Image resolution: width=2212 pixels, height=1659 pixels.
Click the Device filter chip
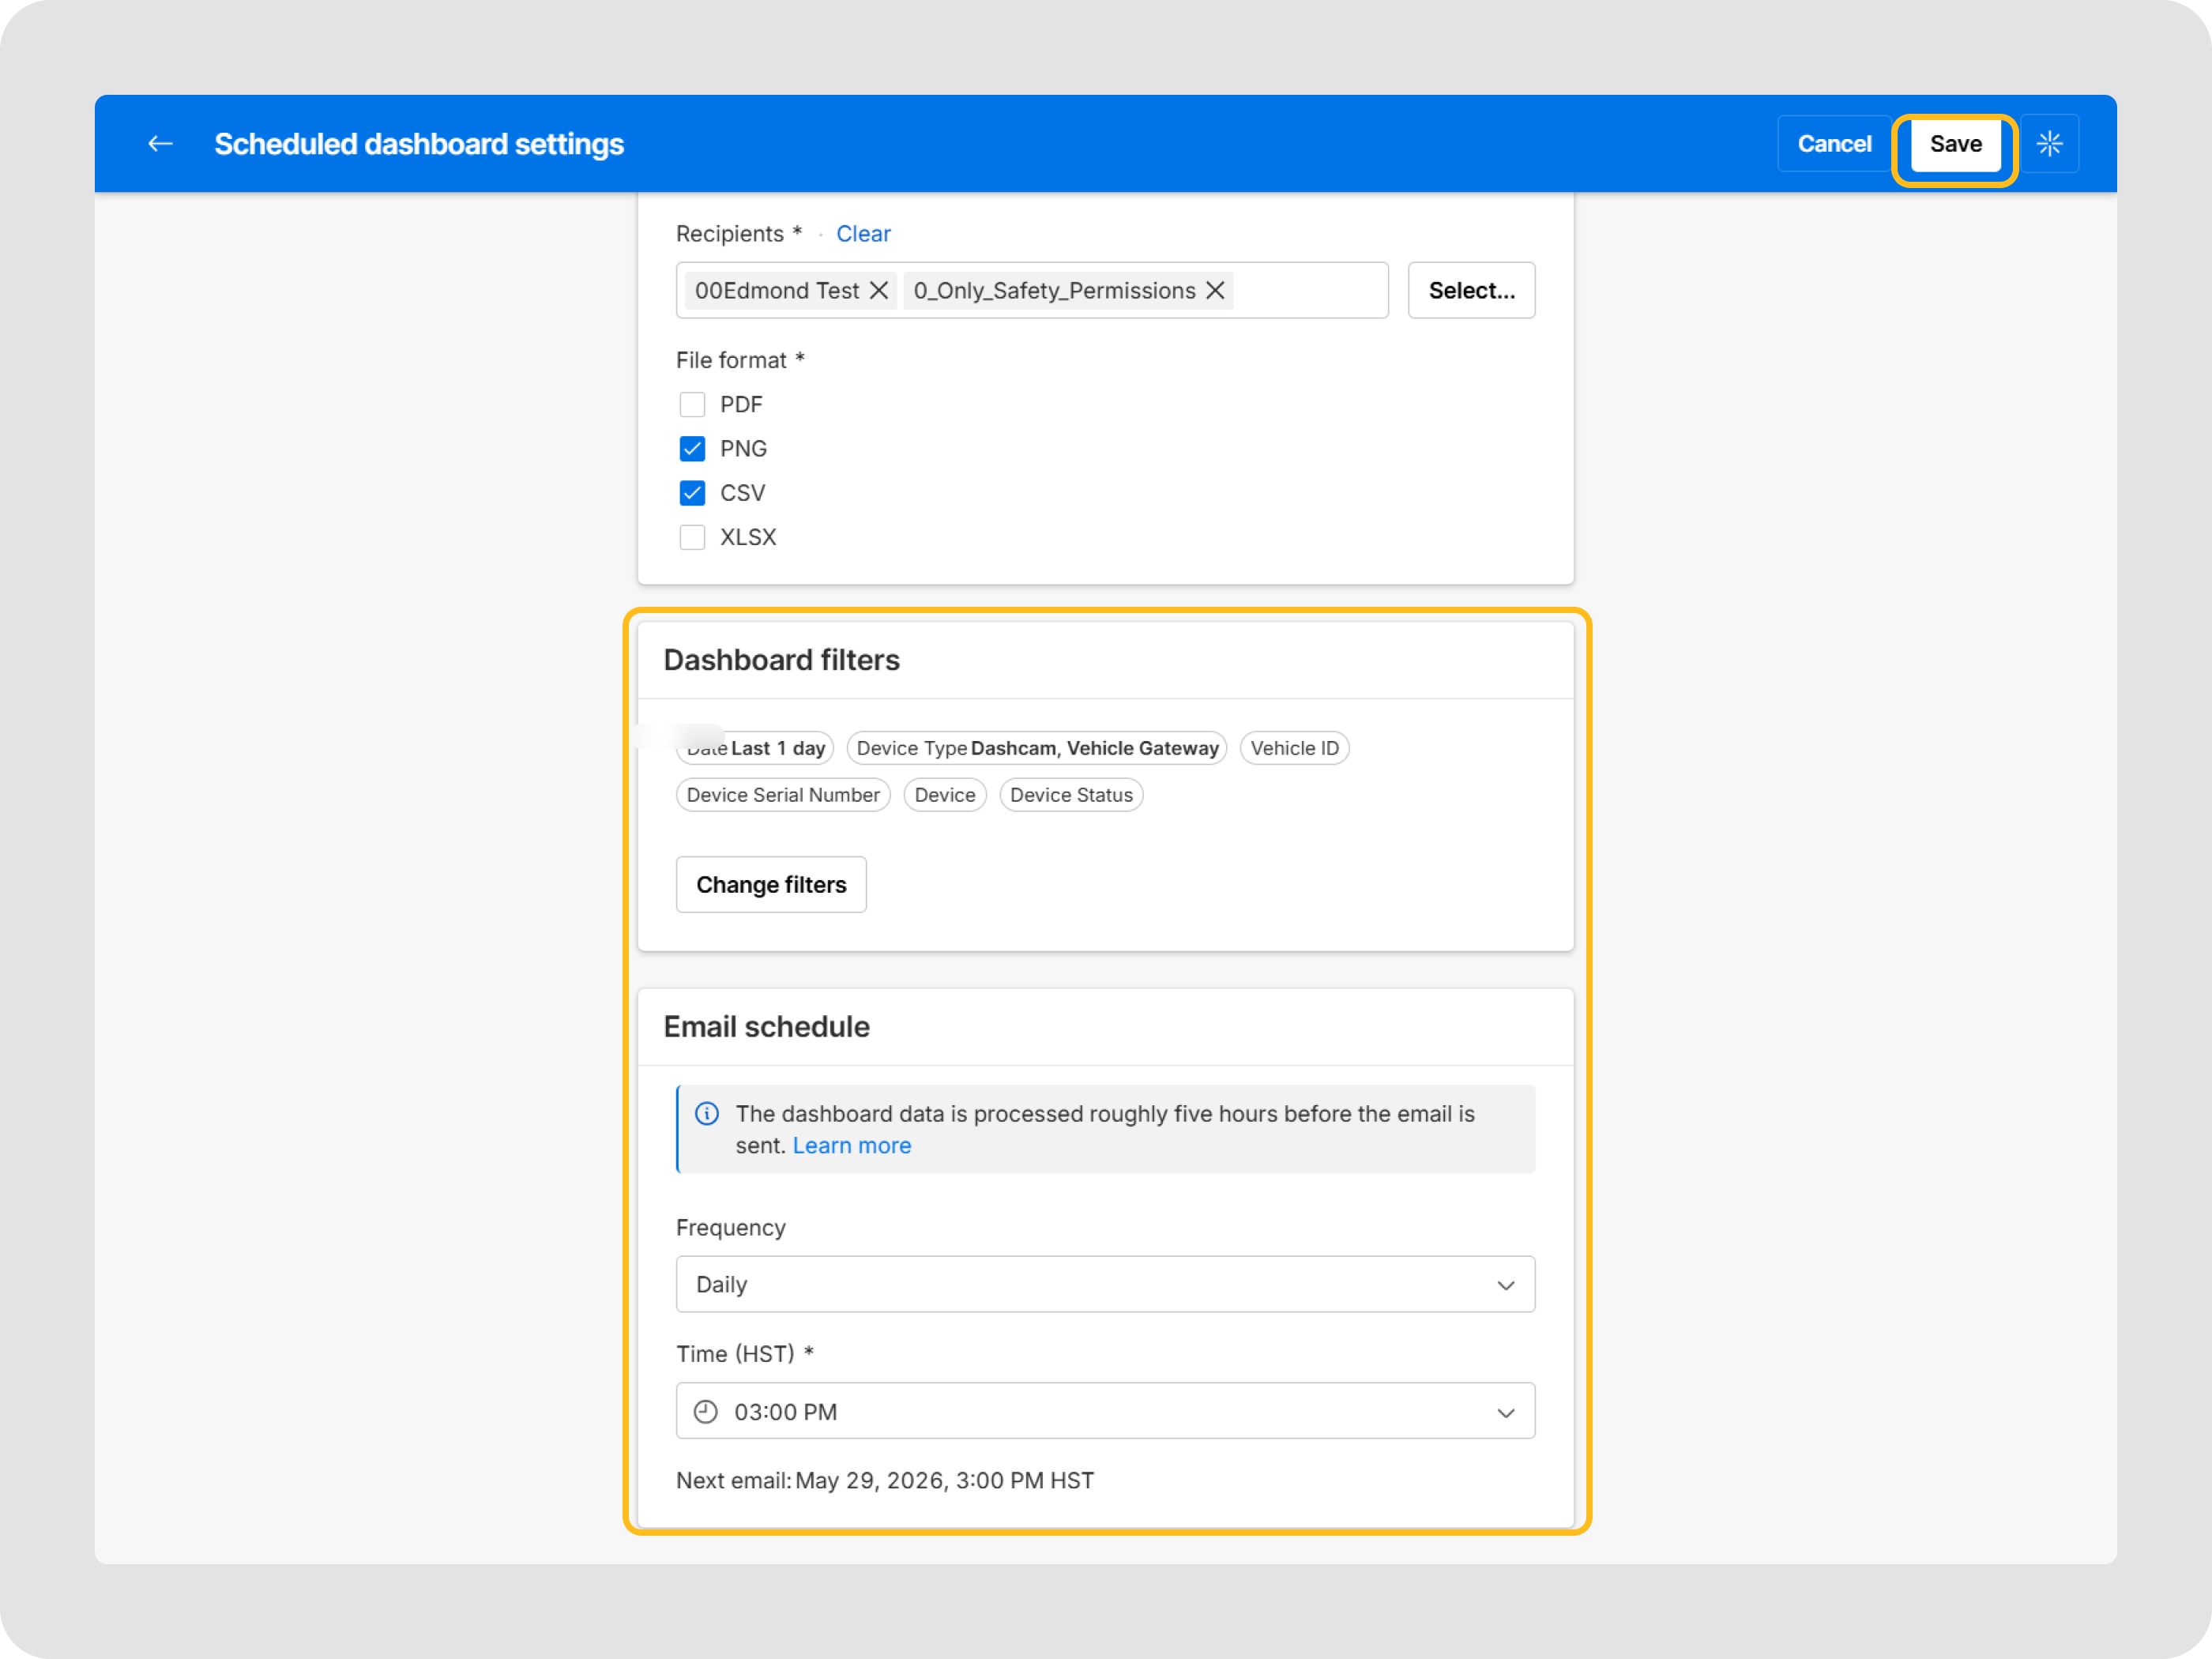tap(944, 795)
